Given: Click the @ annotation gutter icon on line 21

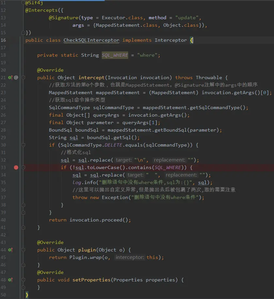Looking at the screenshot, I should [x=16, y=78].
